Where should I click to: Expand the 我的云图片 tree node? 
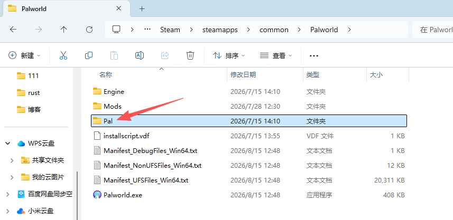12,177
